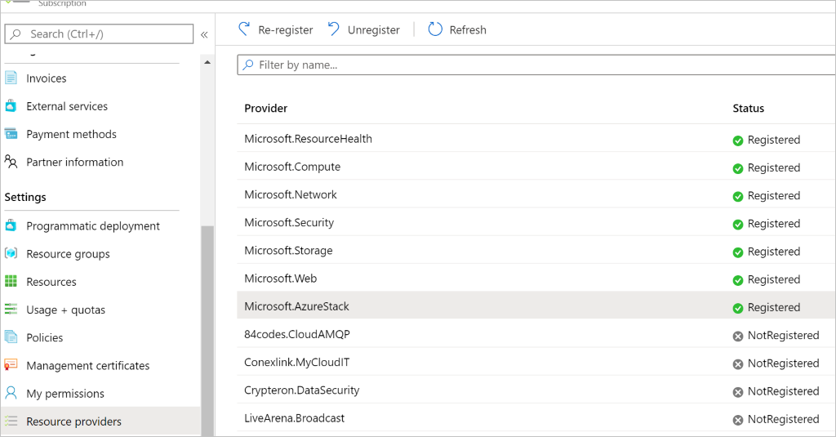Screen dimensions: 836x437
Task: Click the Unregister toolbar icon
Action: pos(334,29)
